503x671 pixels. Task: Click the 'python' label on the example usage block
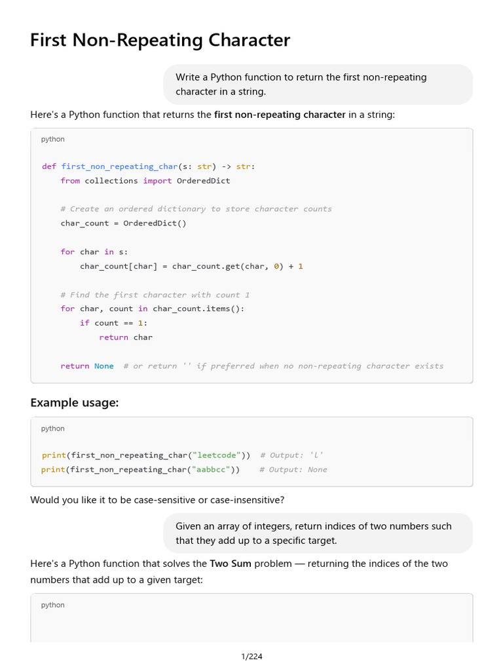[x=53, y=429]
